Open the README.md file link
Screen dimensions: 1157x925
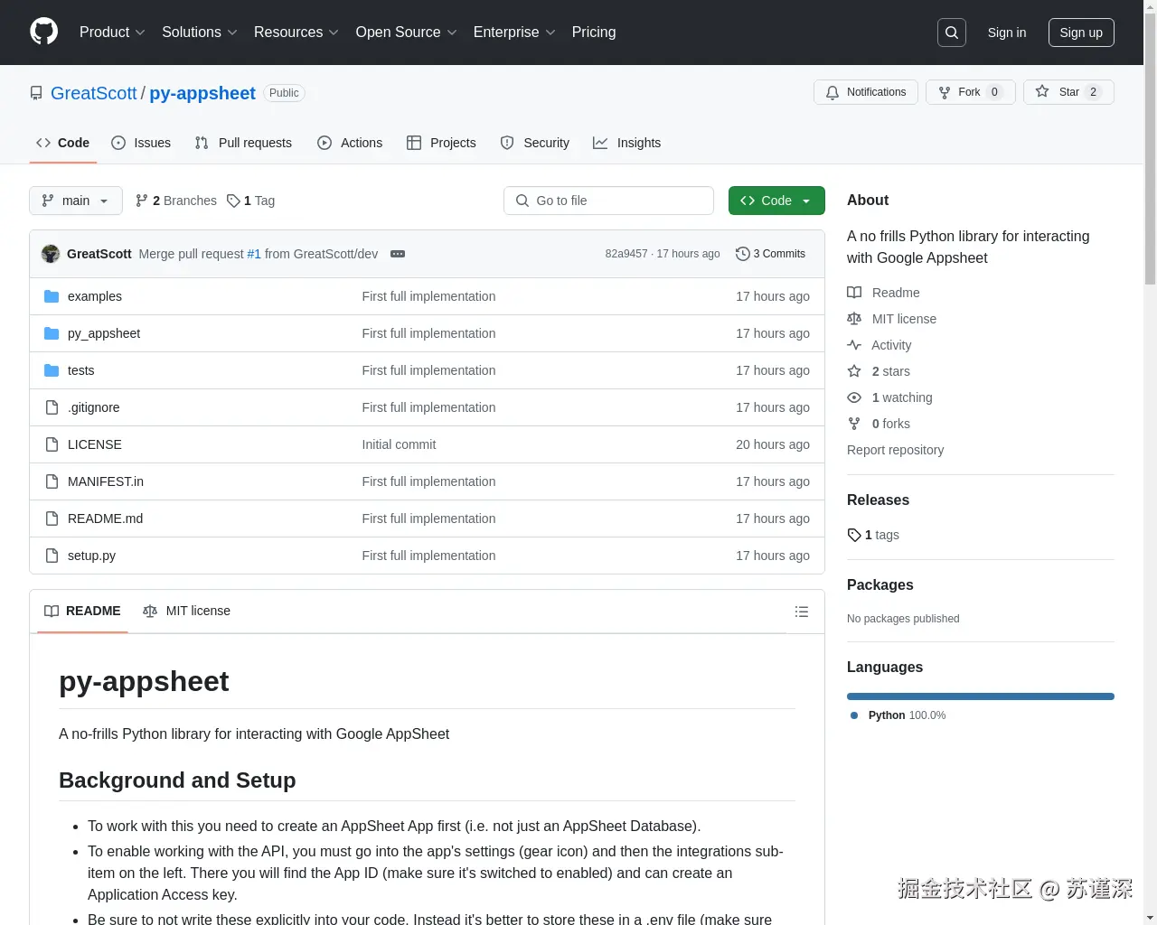click(105, 519)
